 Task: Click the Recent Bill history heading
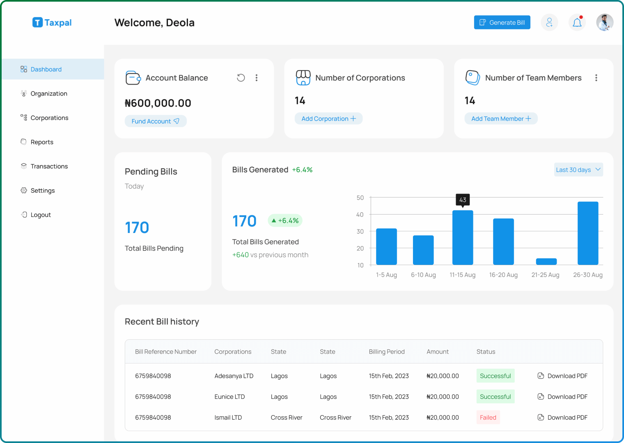pos(162,322)
